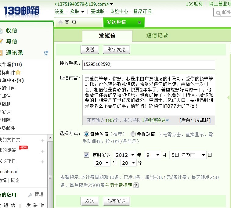This screenshot has width=231, height=208.
Task: Click the wrench icon next to 管理
Action: [x=30, y=195]
